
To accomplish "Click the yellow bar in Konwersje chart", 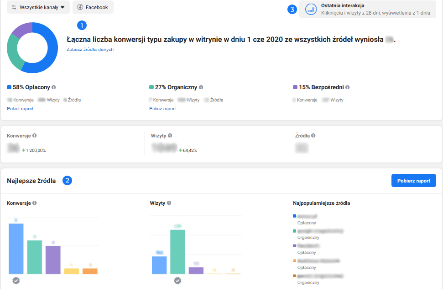I will [72, 271].
